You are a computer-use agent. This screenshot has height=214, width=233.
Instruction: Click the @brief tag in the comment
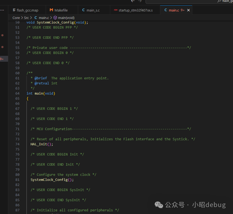point(41,78)
